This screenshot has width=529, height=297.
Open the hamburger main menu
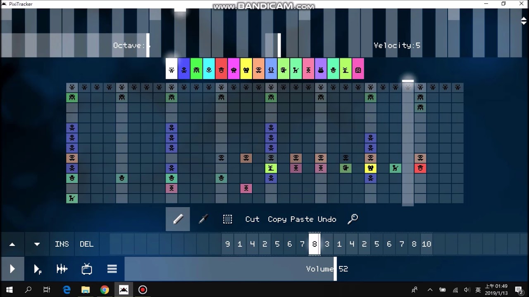(x=112, y=269)
